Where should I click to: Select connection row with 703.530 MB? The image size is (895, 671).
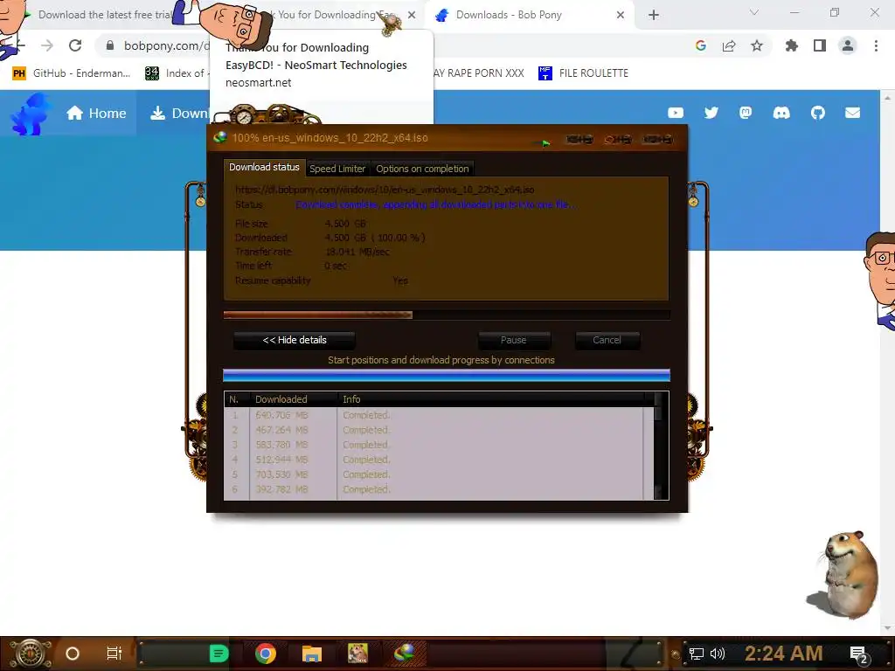tap(439, 474)
